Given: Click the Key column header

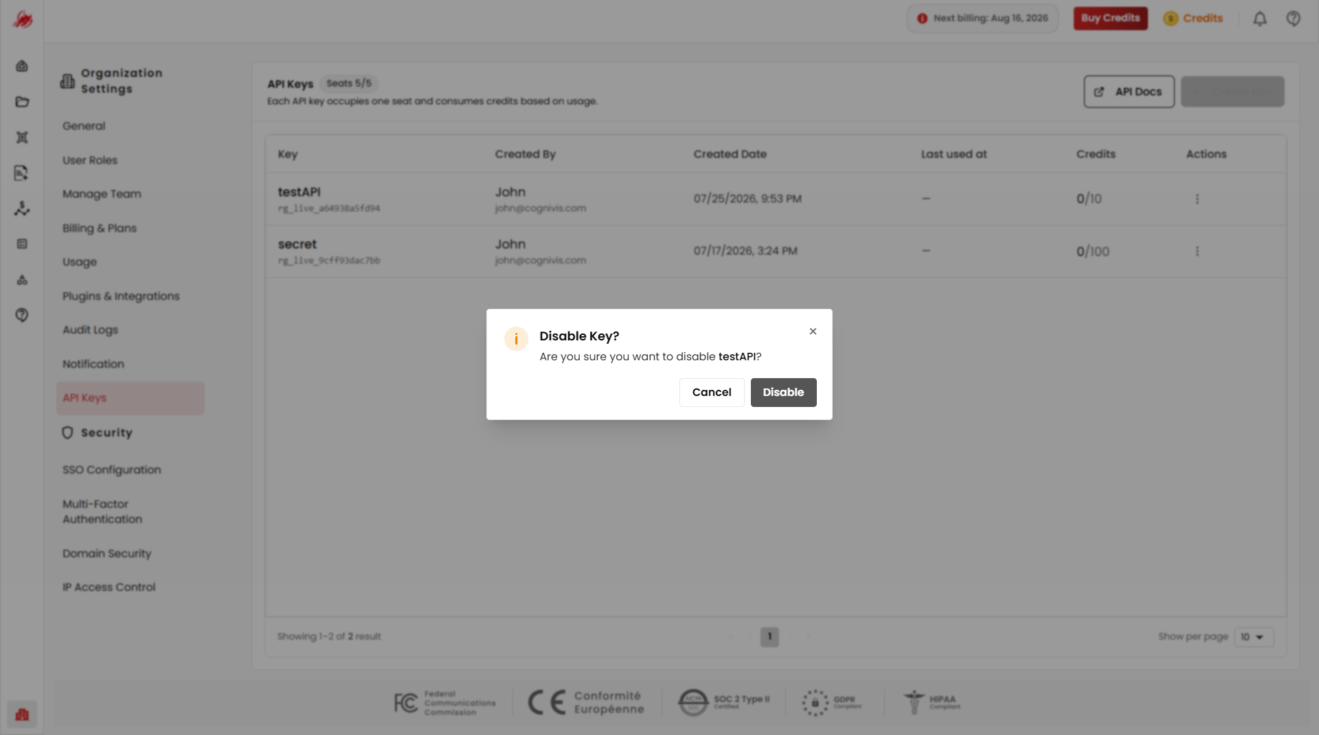Looking at the screenshot, I should click(288, 154).
